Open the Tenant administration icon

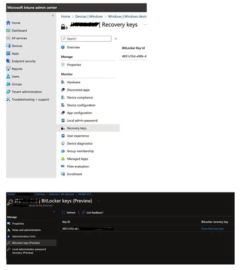(8, 91)
